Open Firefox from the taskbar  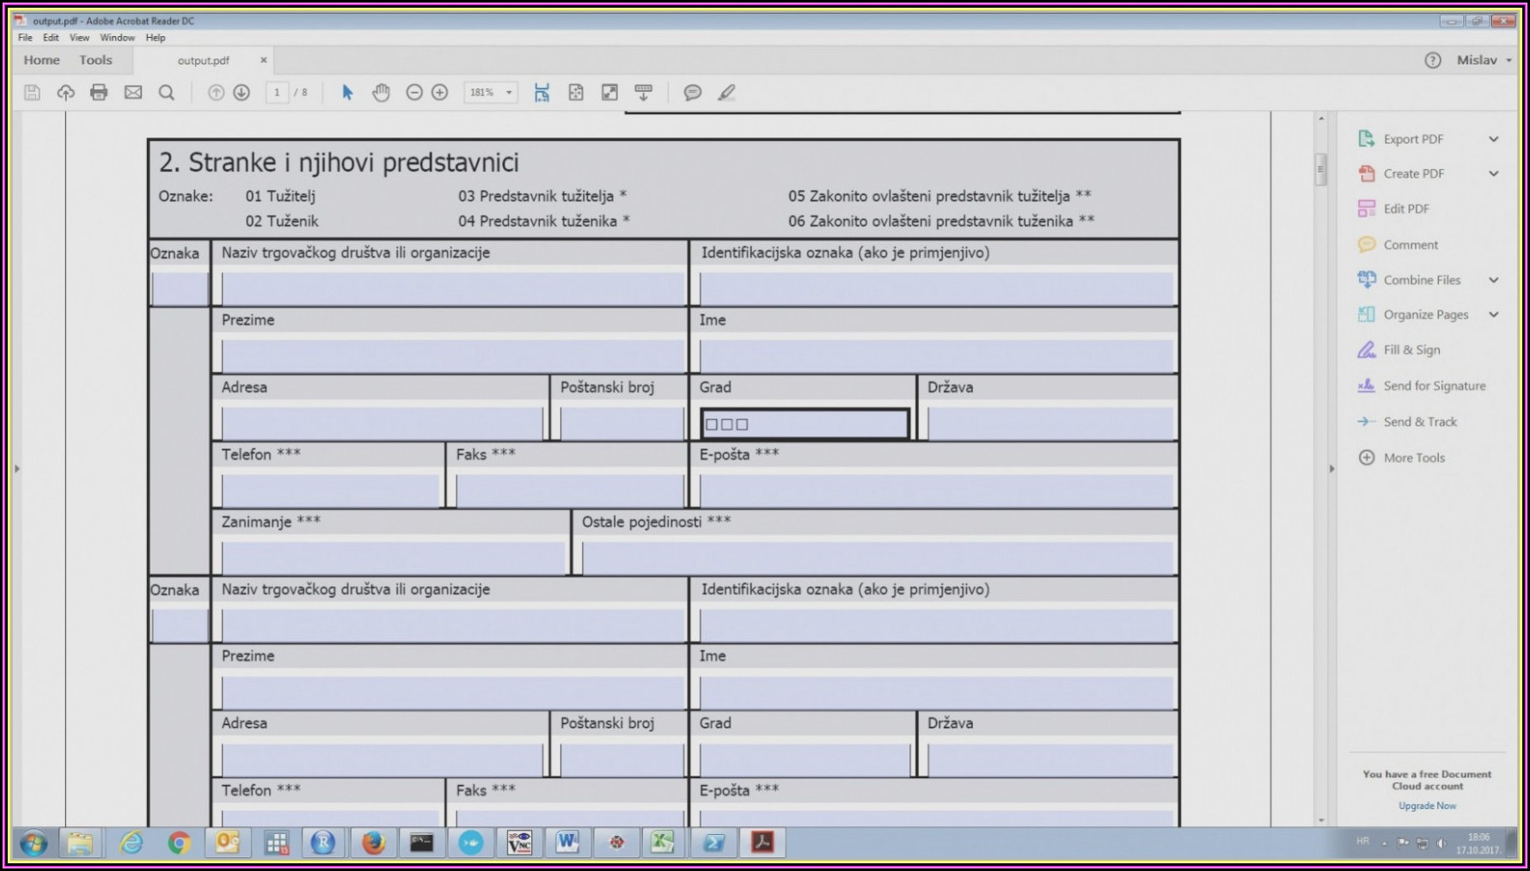pyautogui.click(x=373, y=843)
